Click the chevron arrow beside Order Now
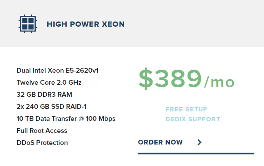 click(200, 142)
